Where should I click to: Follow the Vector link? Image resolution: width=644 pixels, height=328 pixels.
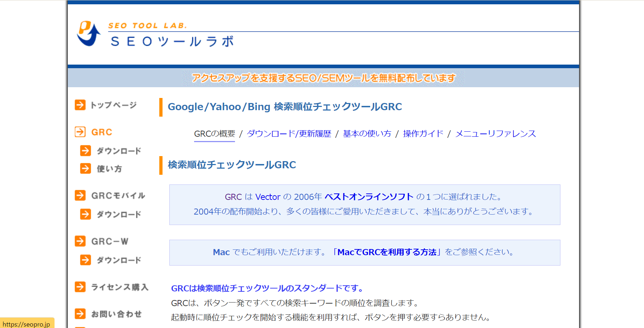point(268,197)
